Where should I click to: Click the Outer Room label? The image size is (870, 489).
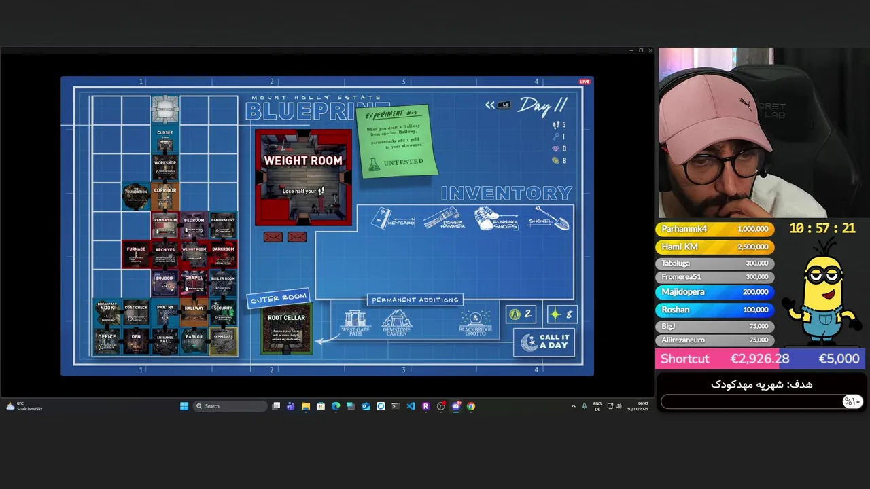(x=279, y=299)
